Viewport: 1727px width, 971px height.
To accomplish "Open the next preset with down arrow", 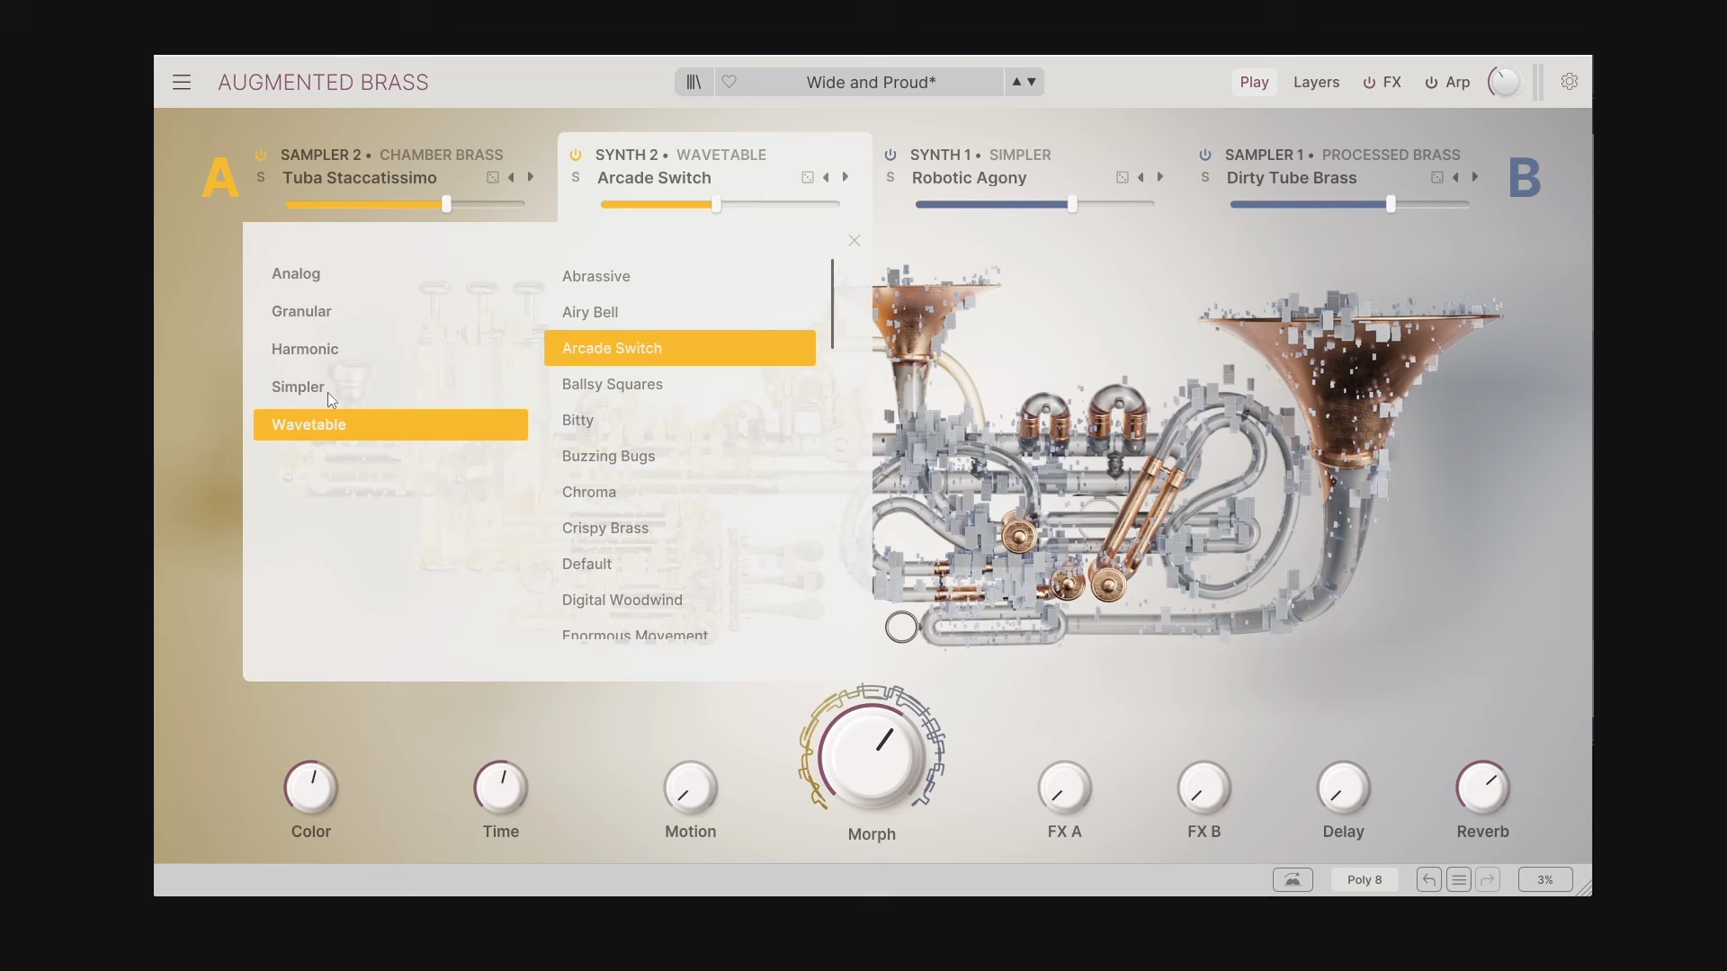I will click(1031, 82).
